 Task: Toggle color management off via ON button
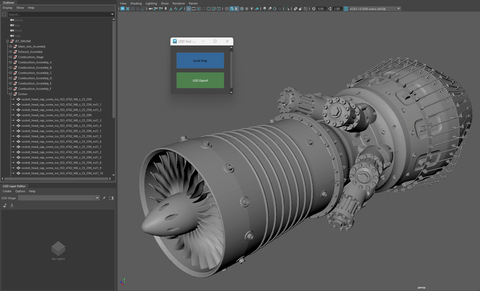click(x=346, y=8)
